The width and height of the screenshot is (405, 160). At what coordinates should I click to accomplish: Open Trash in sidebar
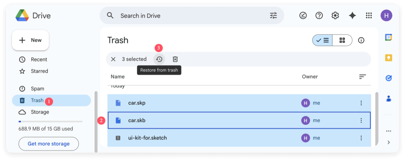tap(51, 100)
